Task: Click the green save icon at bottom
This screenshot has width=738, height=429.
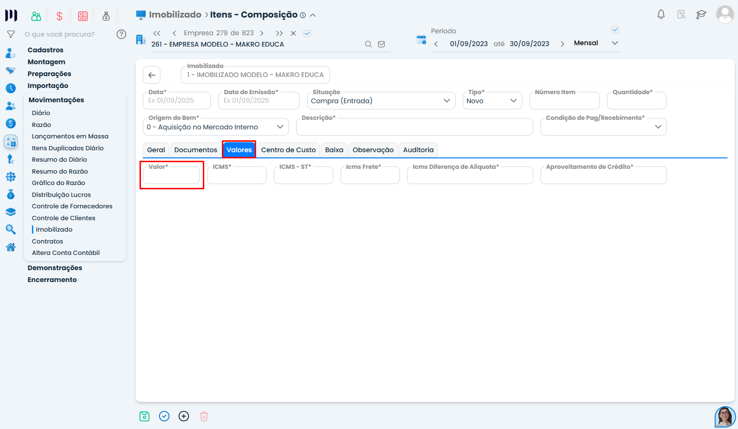Action: [x=144, y=417]
